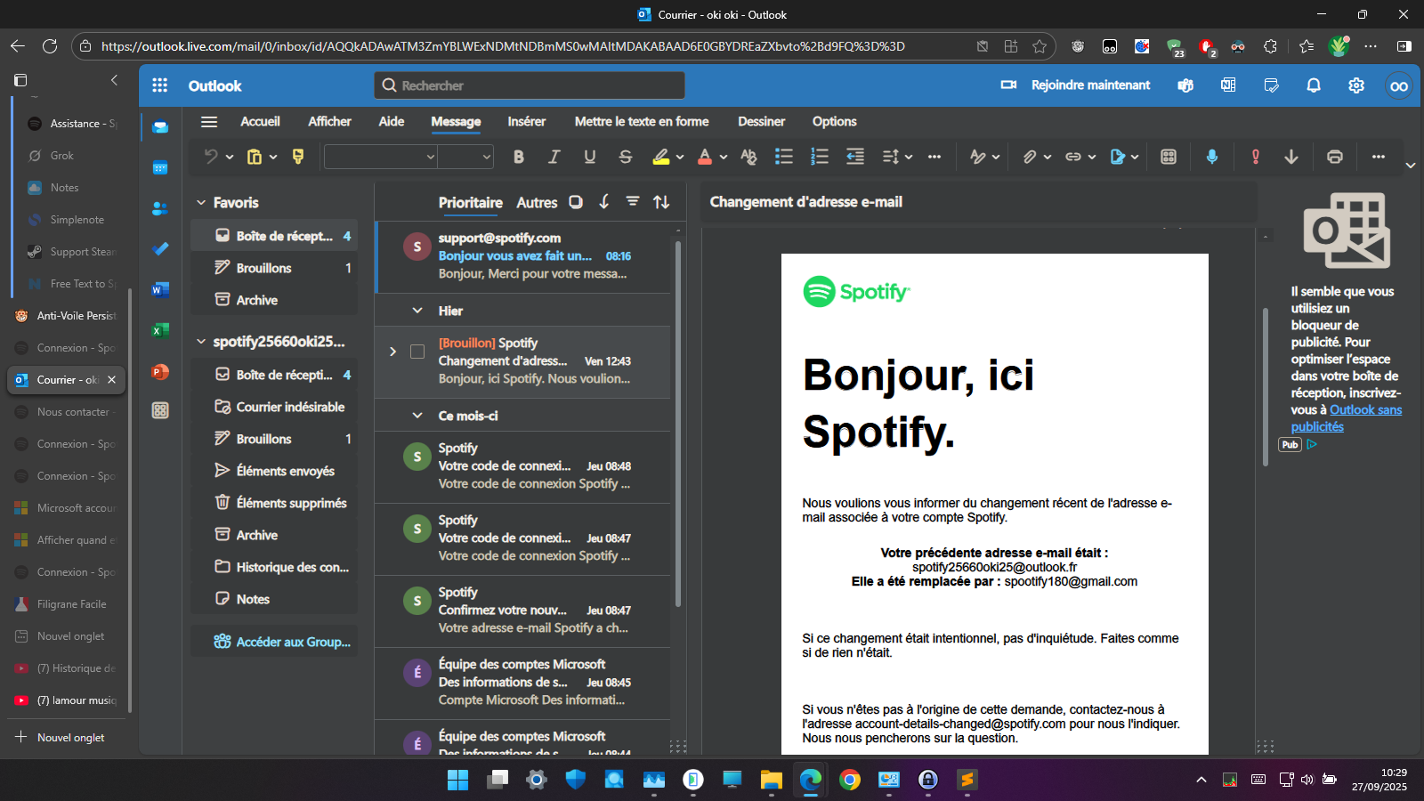Switch to the Insérer ribbon tab
Viewport: 1424px width, 801px height.
[526, 122]
